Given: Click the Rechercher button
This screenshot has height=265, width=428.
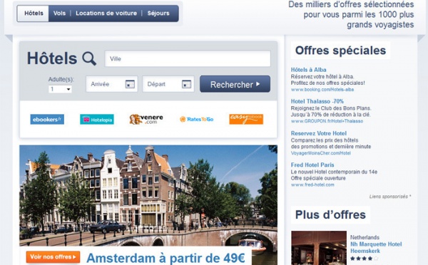Looking at the screenshot, I should click(235, 84).
